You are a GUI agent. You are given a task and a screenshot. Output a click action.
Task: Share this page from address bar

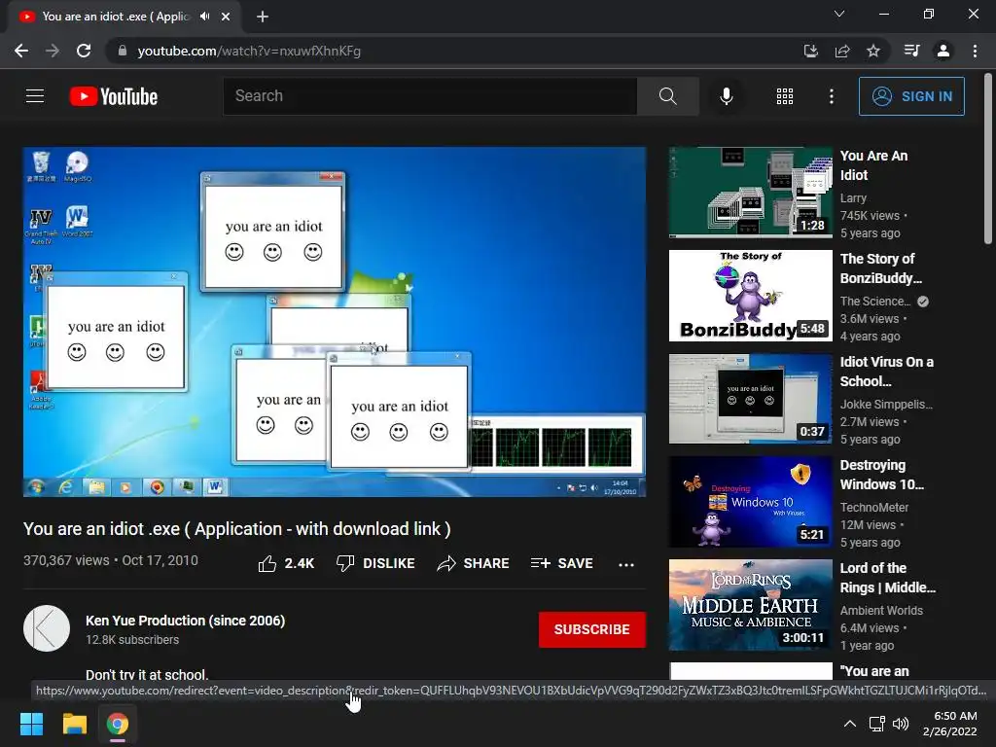point(842,51)
